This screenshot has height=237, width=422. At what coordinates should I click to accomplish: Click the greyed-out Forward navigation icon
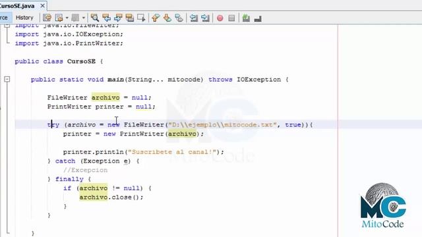point(75,18)
